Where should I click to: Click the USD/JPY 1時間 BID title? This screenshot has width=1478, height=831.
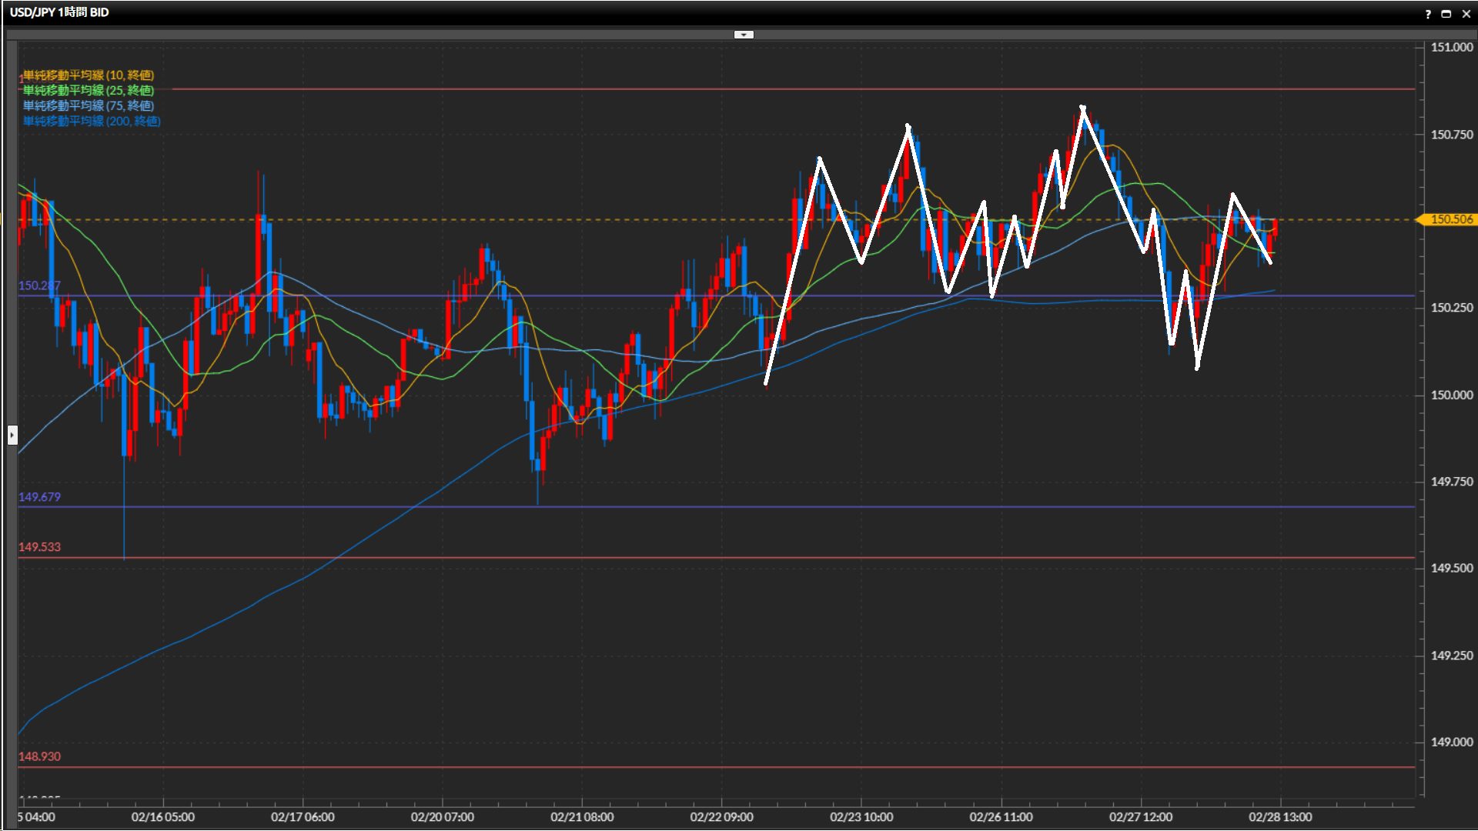point(59,12)
